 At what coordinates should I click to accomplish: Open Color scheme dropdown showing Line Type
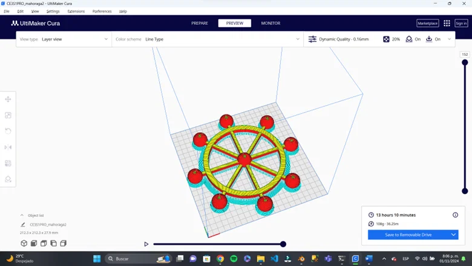208,39
